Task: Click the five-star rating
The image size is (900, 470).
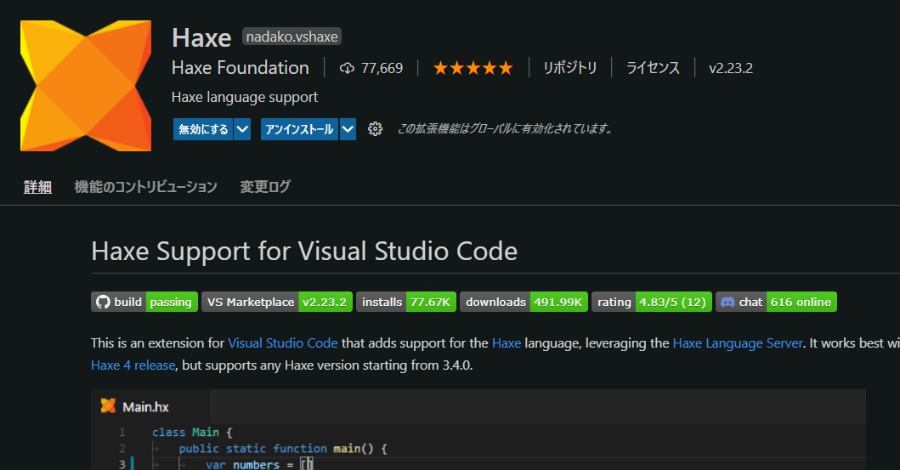Action: point(473,68)
